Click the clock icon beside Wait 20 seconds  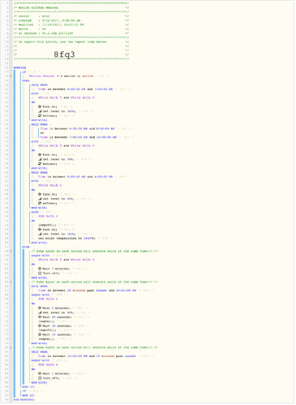coord(40,317)
